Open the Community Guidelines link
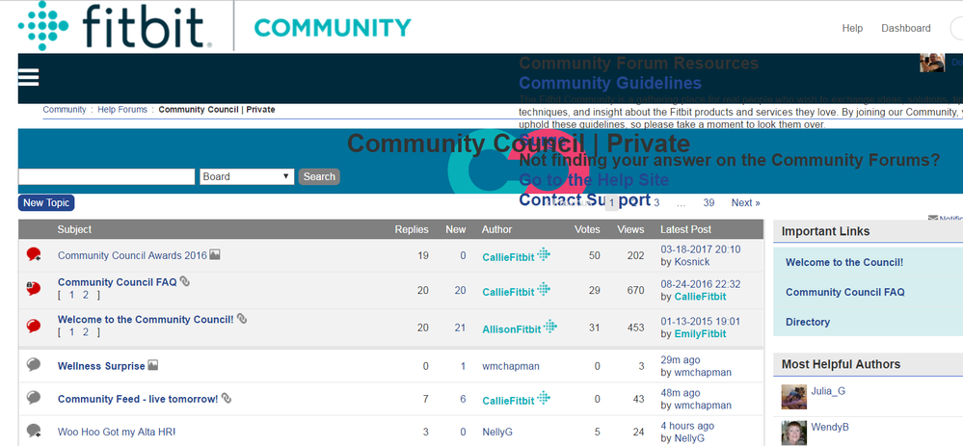Image resolution: width=963 pixels, height=446 pixels. click(x=610, y=83)
